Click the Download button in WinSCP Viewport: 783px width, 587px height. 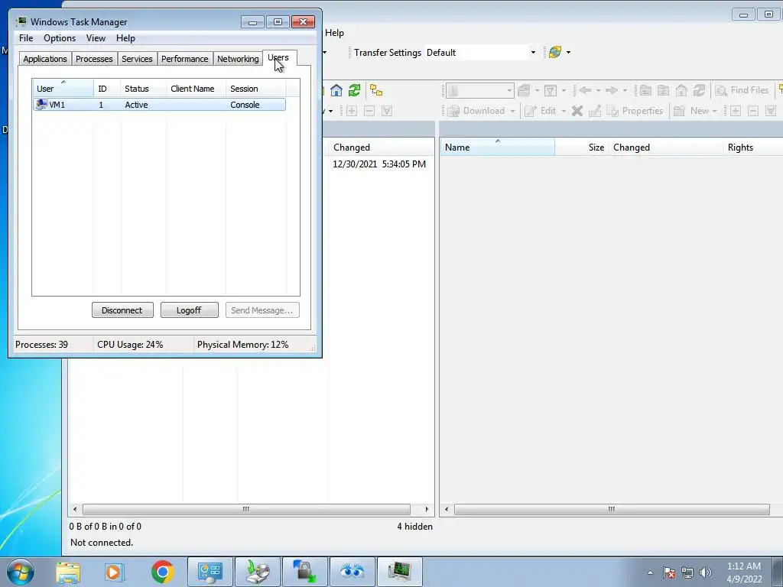click(476, 111)
